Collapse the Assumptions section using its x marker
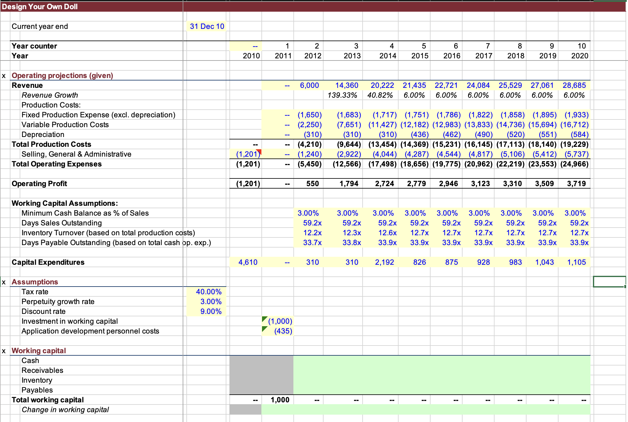This screenshot has height=422, width=628. pos(3,282)
